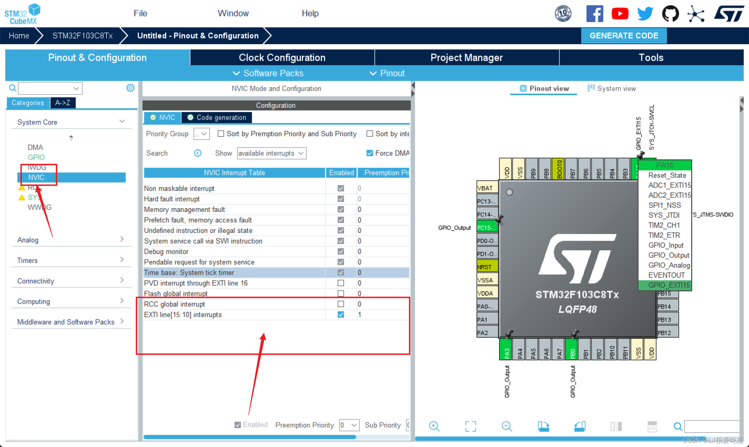The image size is (749, 447).
Task: Toggle the Sort by interrupts checkbox
Action: tap(370, 134)
